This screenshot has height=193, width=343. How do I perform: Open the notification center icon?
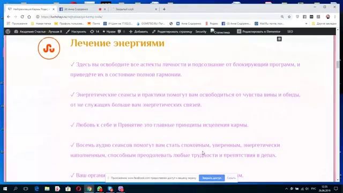[336, 189]
